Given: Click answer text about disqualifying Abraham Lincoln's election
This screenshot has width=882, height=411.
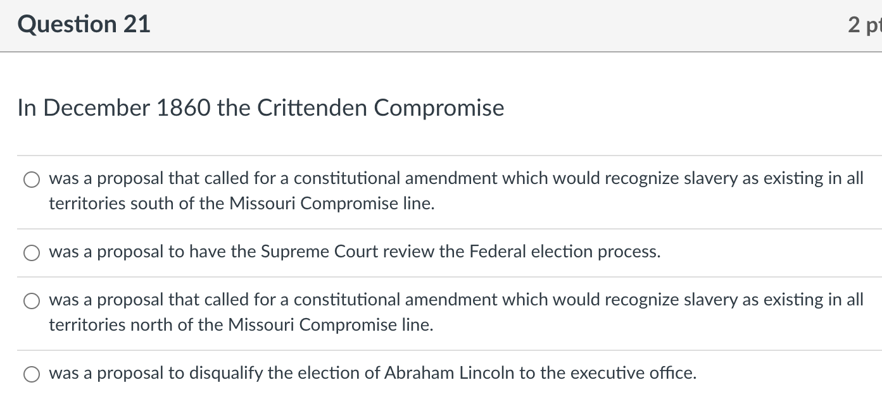Looking at the screenshot, I should 373,373.
